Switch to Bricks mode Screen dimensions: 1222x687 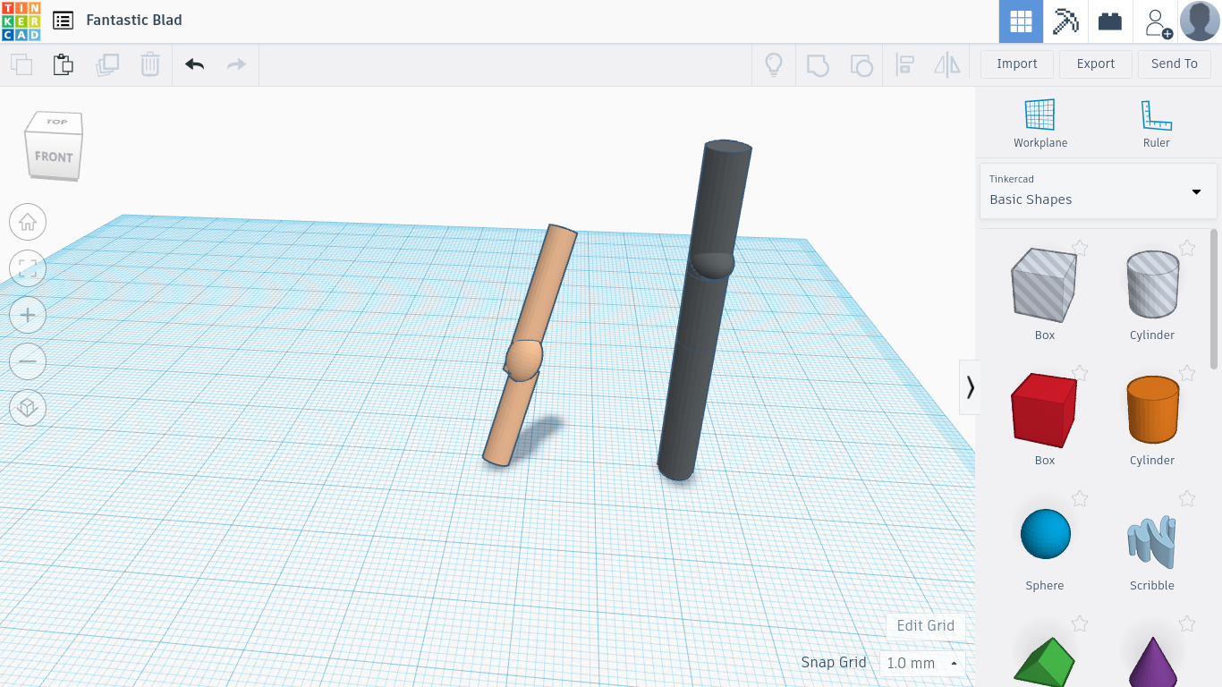(x=1110, y=21)
